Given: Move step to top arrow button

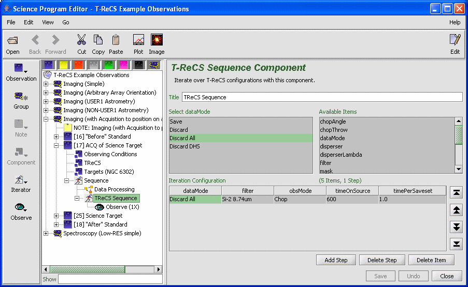Looking at the screenshot, I should pos(457,192).
